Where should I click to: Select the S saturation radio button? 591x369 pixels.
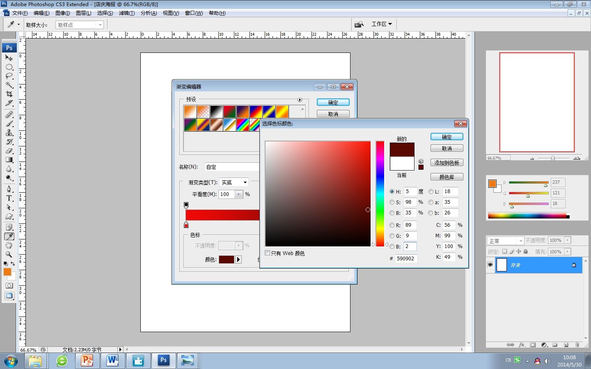pyautogui.click(x=392, y=202)
